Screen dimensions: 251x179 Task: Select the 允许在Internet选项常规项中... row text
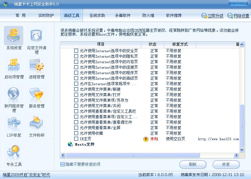108,84
